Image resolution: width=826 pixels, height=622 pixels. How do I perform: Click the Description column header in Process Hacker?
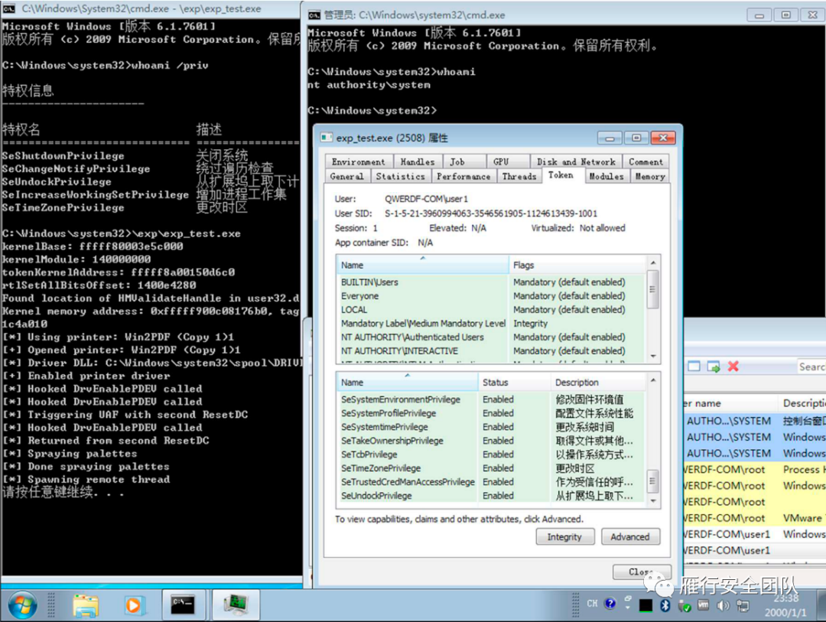click(x=802, y=403)
